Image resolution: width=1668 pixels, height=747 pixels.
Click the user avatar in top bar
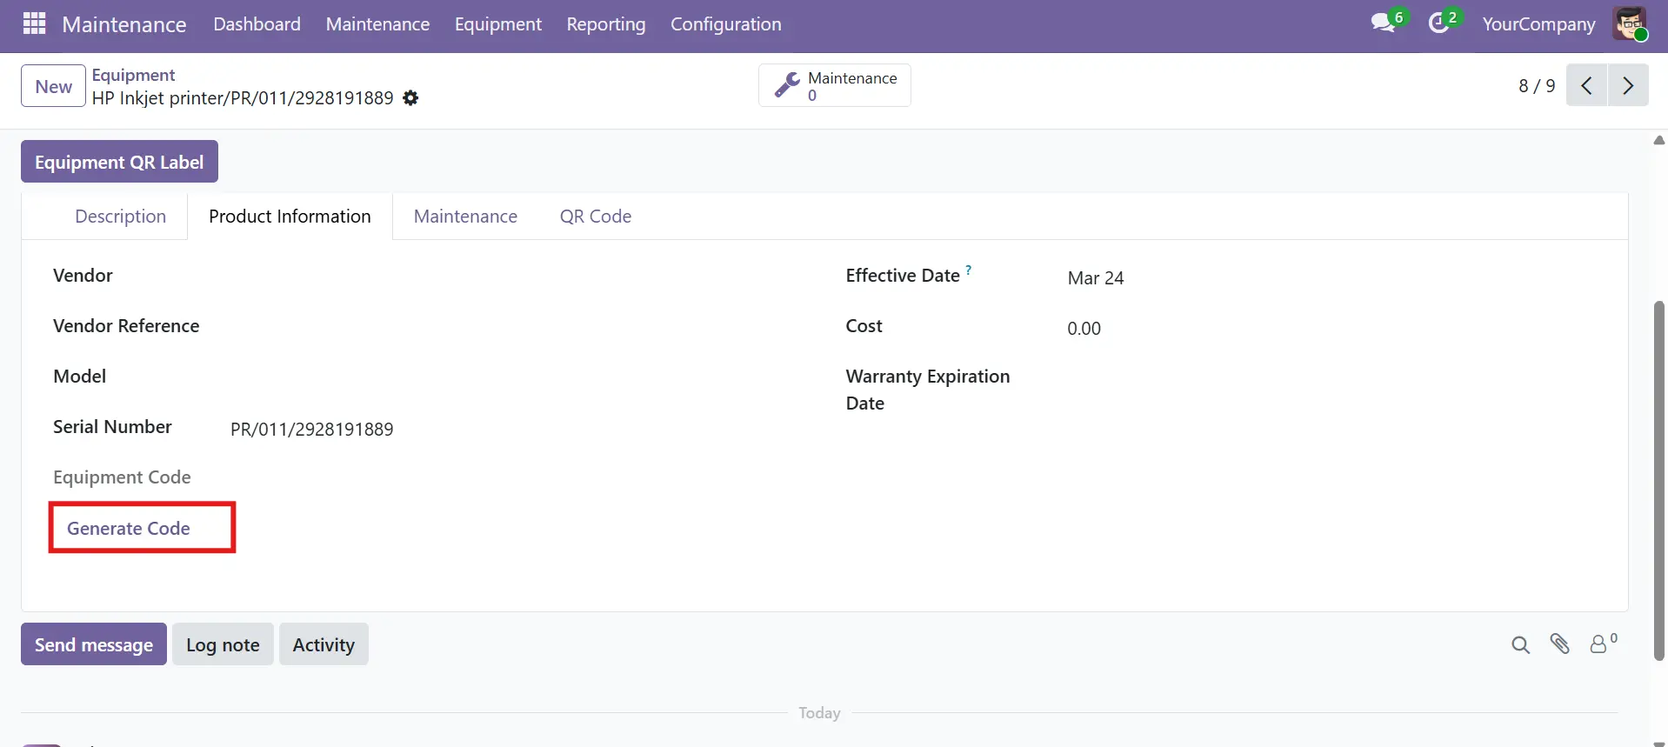pos(1630,23)
